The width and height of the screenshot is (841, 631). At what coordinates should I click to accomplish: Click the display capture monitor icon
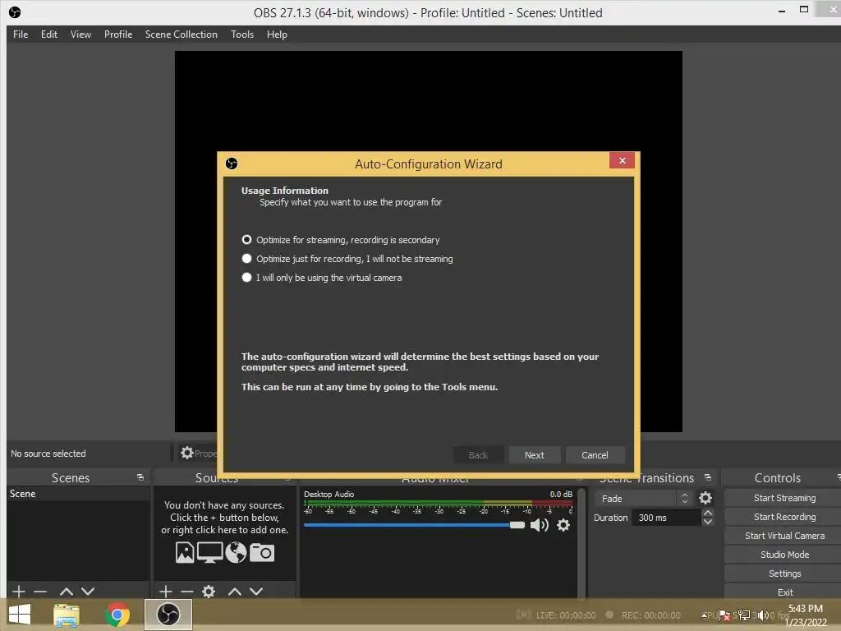click(x=209, y=553)
